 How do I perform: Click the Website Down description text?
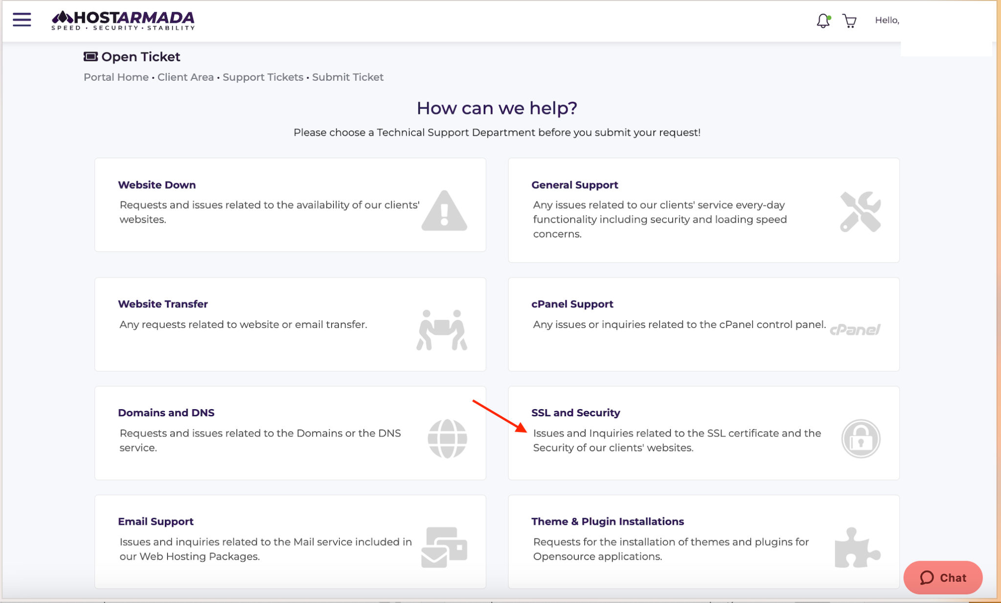pos(269,212)
